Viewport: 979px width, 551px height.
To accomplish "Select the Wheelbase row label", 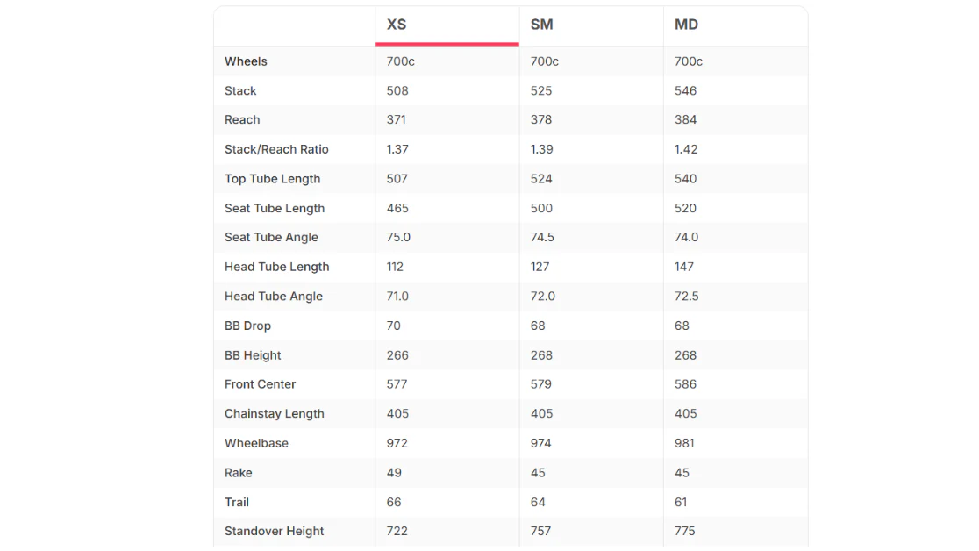I will (257, 443).
